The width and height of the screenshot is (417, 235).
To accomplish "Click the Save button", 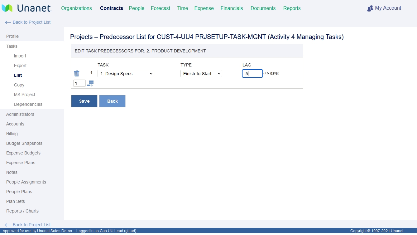I will 84,101.
